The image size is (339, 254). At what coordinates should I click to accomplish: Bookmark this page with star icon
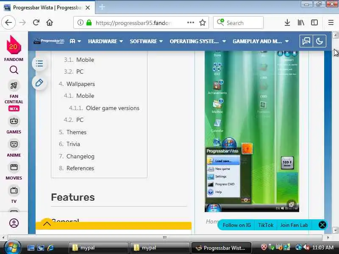[x=203, y=22]
